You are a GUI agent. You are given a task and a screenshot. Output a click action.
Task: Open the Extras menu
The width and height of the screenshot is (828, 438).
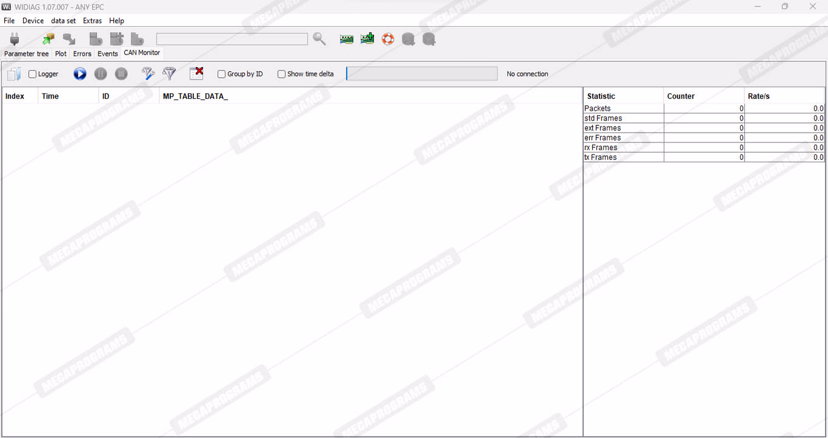[x=92, y=21]
